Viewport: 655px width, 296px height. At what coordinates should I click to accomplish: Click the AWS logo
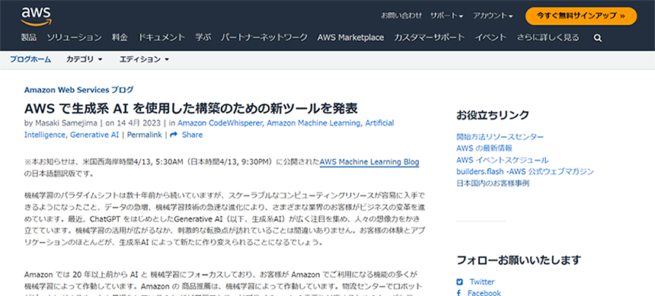pyautogui.click(x=36, y=16)
